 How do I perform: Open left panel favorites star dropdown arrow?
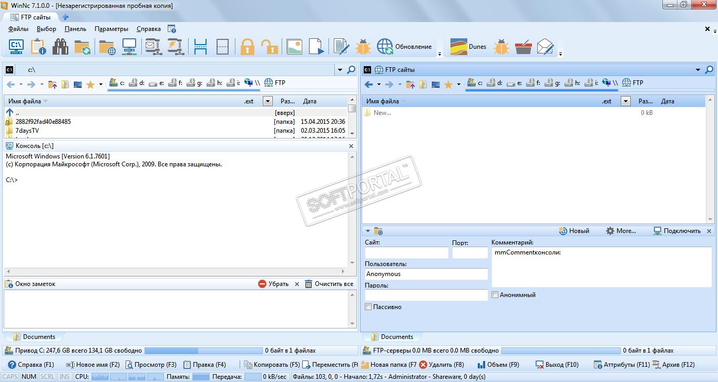tap(101, 84)
